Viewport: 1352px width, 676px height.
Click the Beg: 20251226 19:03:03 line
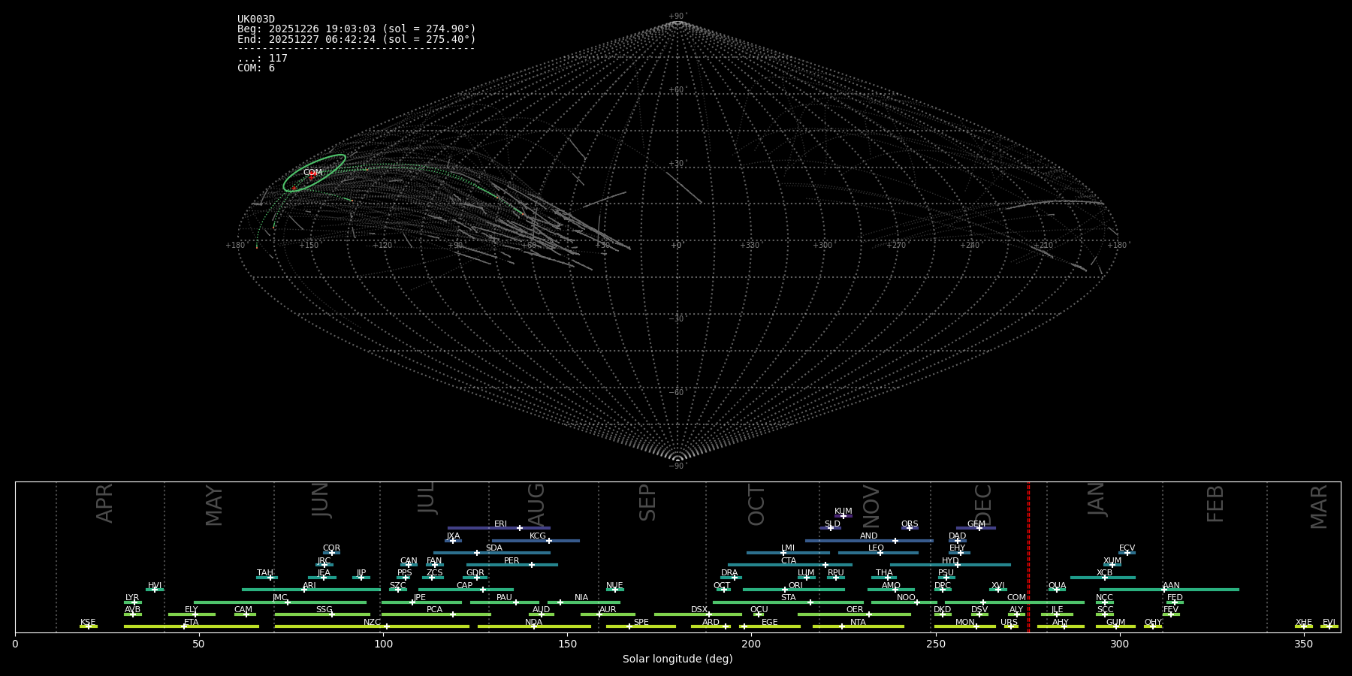click(x=357, y=29)
